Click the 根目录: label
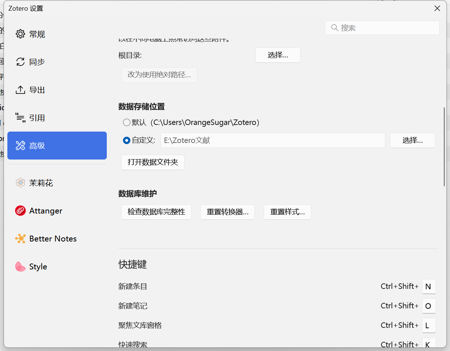450x351 pixels. pyautogui.click(x=130, y=55)
